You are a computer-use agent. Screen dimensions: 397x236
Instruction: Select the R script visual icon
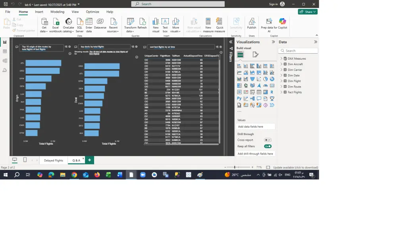tap(272, 92)
